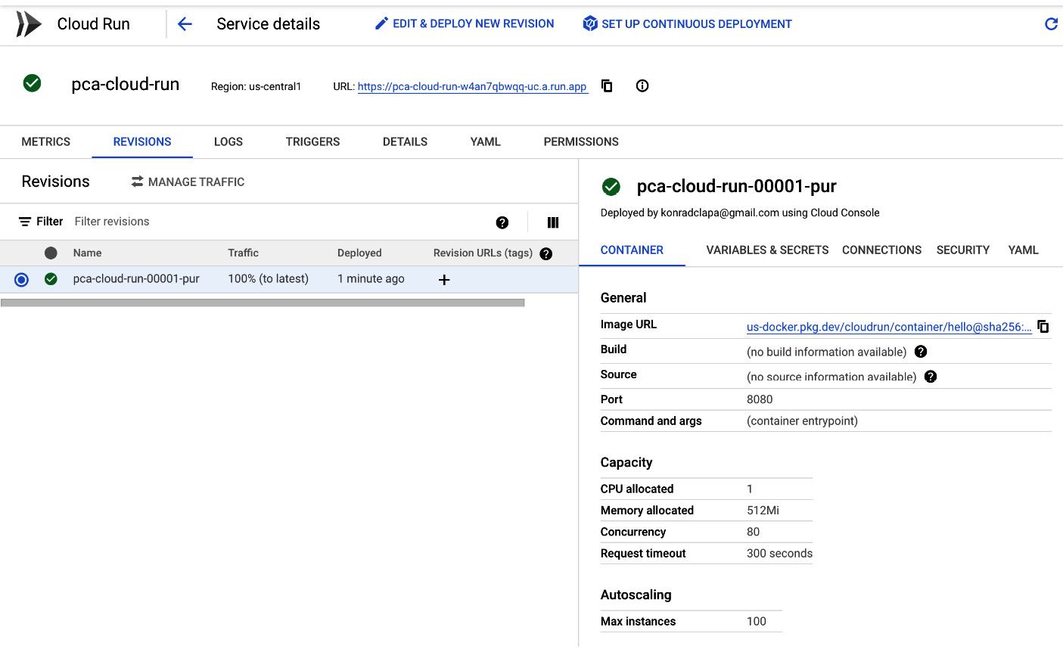Click Set Up Continuous Deployment

687,23
